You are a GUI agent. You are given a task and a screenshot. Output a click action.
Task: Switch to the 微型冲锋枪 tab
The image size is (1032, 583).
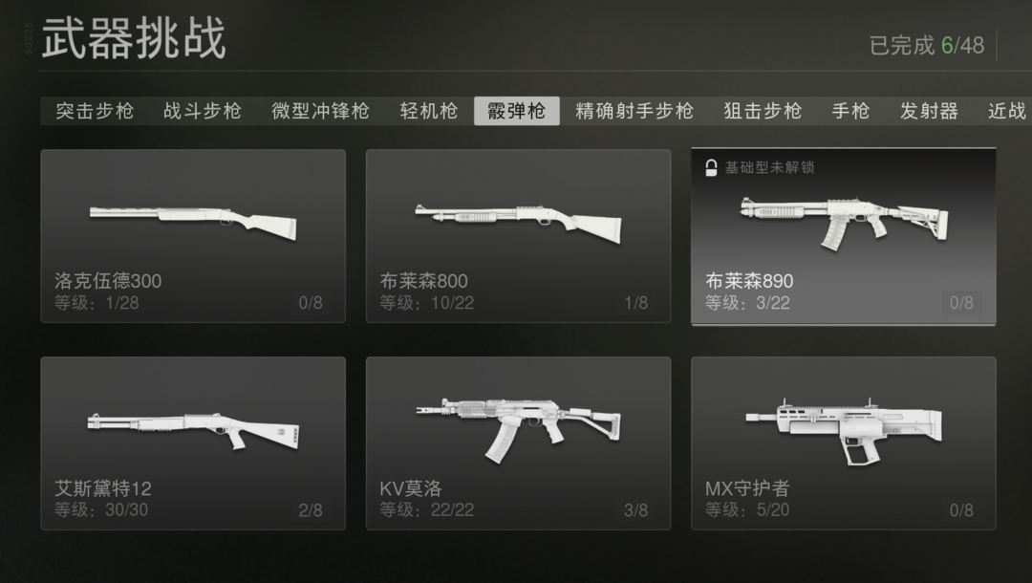[320, 111]
